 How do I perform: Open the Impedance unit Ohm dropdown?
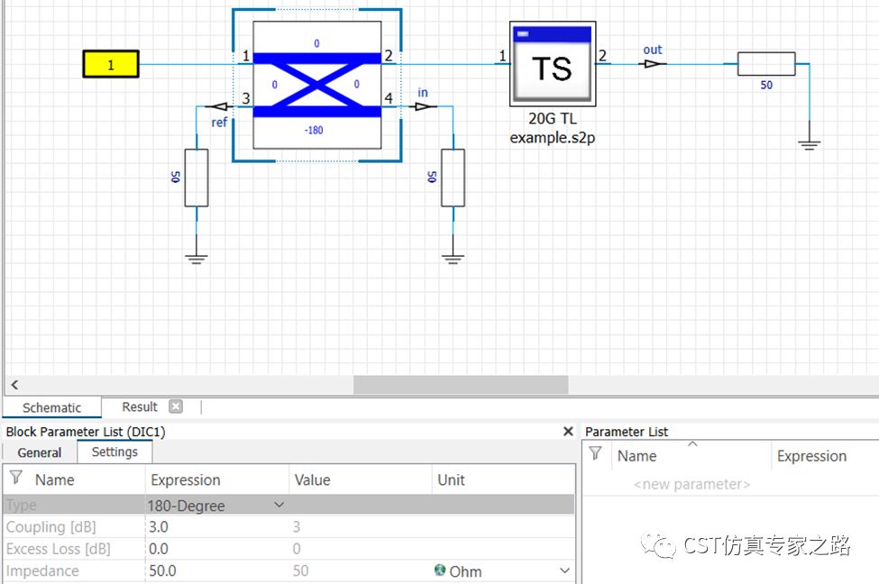(564, 570)
